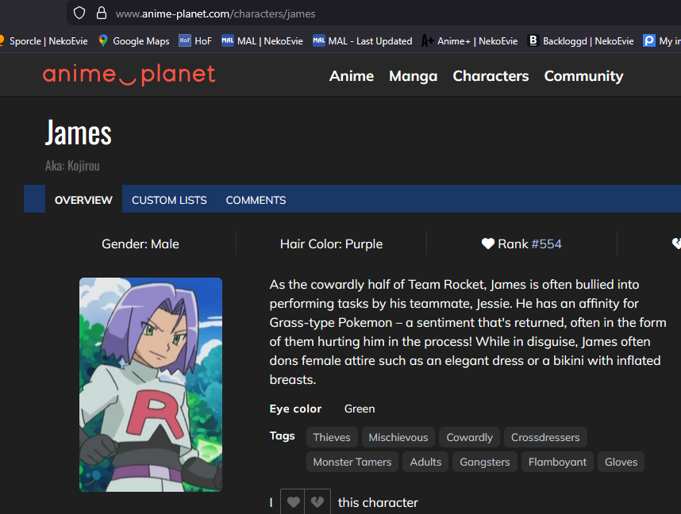Click the Adults tag
This screenshot has width=681, height=514.
pyautogui.click(x=425, y=462)
